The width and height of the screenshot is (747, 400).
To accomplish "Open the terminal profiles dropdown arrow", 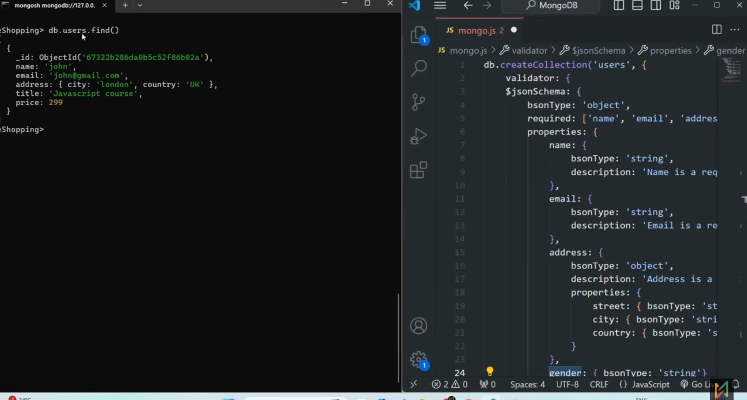I will pyautogui.click(x=140, y=5).
